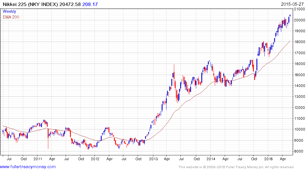The width and height of the screenshot is (307, 171).
Task: Click the 14000 price axis label
Action: coord(299,85)
